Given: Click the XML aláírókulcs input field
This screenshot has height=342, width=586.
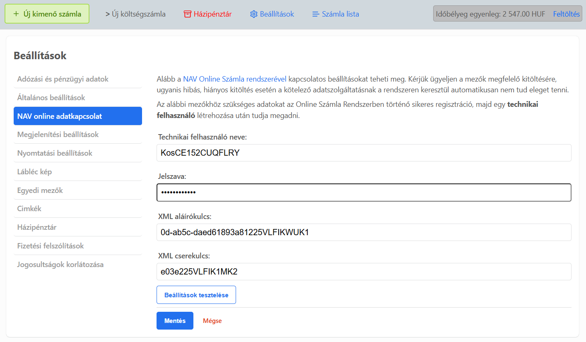Looking at the screenshot, I should 364,232.
